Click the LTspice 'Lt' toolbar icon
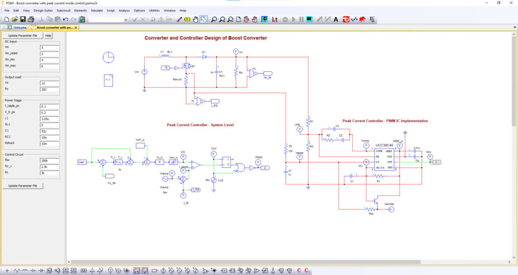The width and height of the screenshot is (518, 275). click(x=275, y=19)
